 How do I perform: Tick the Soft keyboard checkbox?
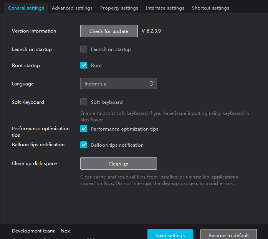tap(84, 102)
